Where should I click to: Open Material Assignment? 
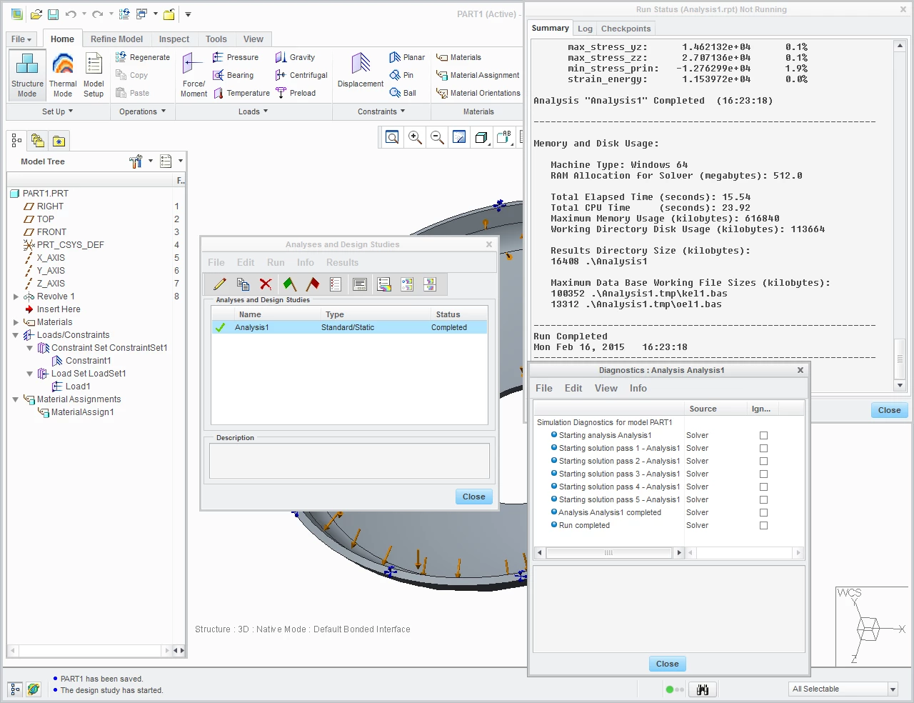click(478, 75)
